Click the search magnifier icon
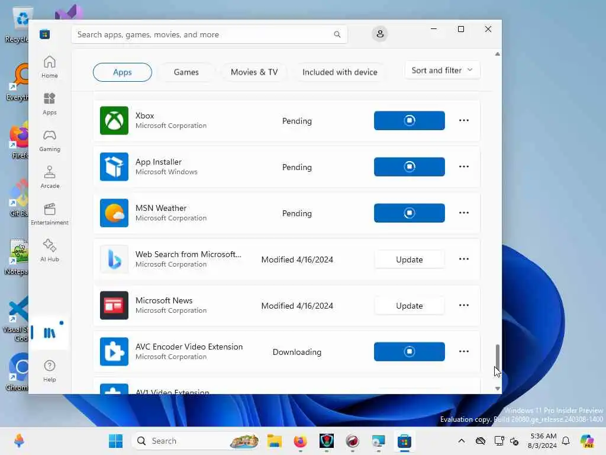 coord(337,34)
